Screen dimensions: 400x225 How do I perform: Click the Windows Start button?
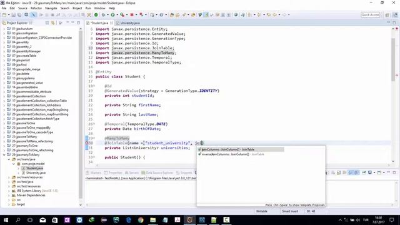pyautogui.click(x=6, y=220)
